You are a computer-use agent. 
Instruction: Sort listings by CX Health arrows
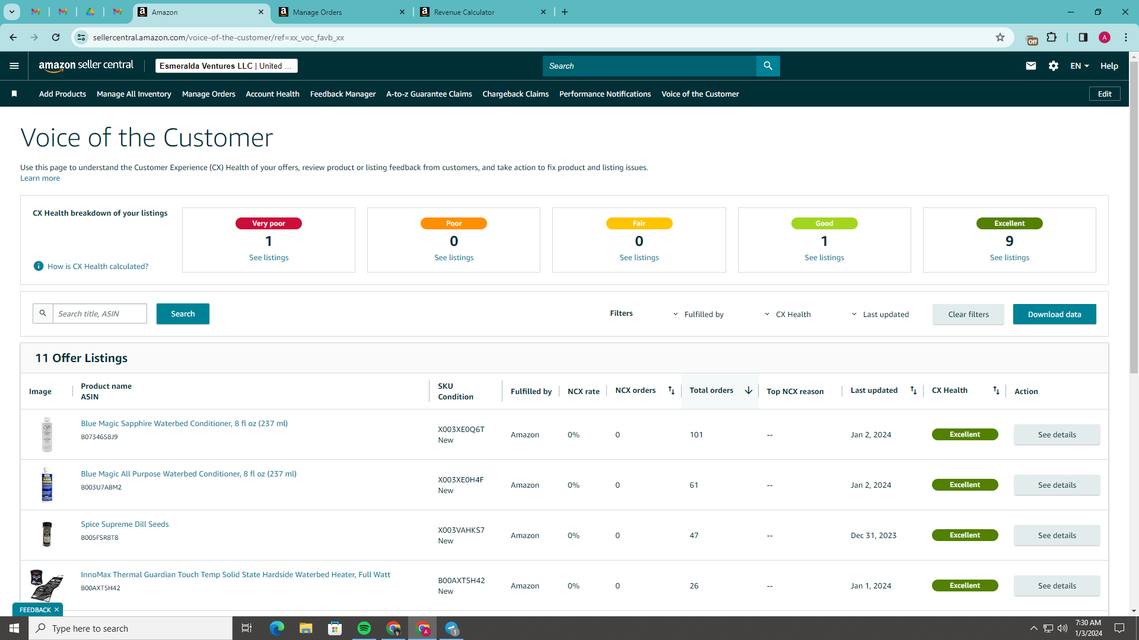click(x=996, y=390)
